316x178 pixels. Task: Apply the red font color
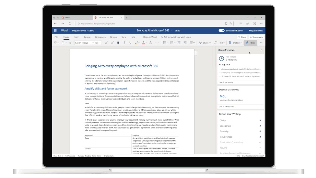(x=144, y=43)
